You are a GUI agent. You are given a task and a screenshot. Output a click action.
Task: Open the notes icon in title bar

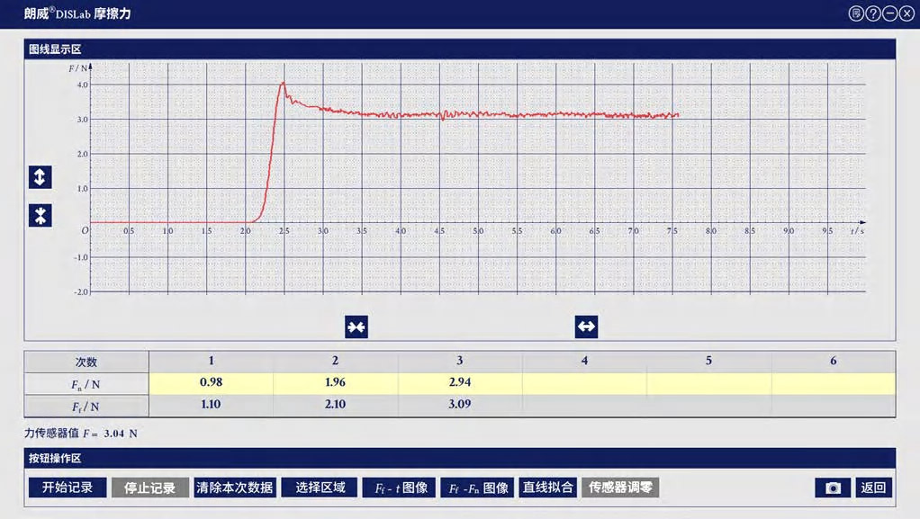[856, 13]
